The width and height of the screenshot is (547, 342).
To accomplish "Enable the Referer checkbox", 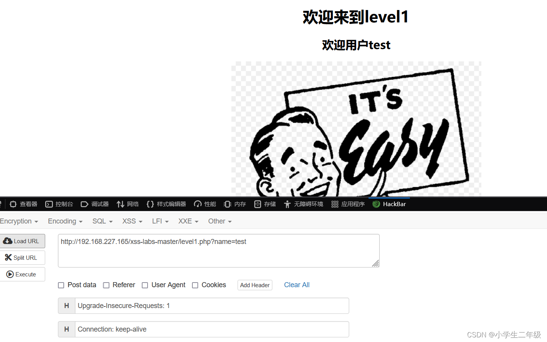I will (106, 285).
